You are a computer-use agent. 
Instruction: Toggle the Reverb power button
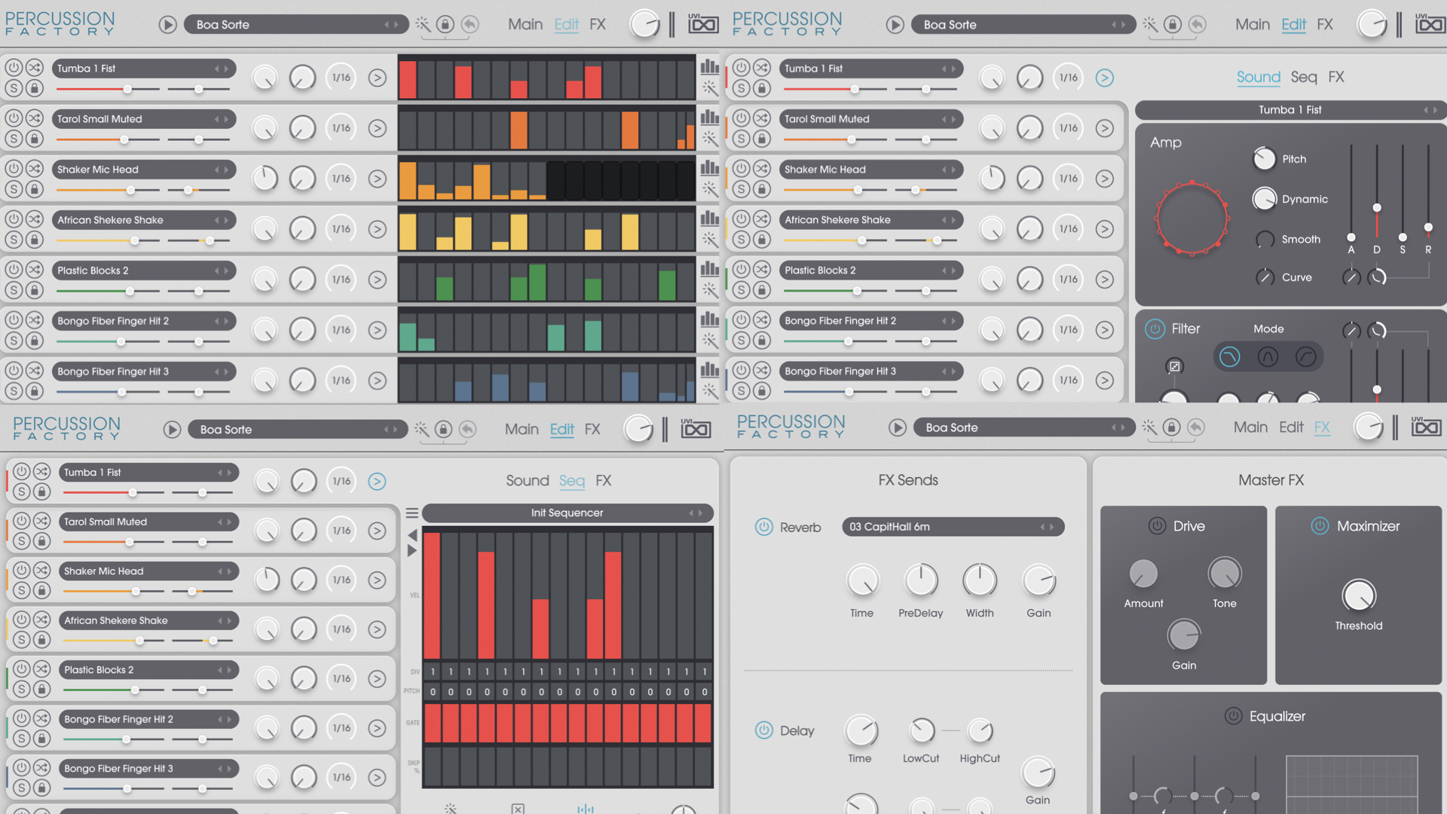pyautogui.click(x=763, y=527)
